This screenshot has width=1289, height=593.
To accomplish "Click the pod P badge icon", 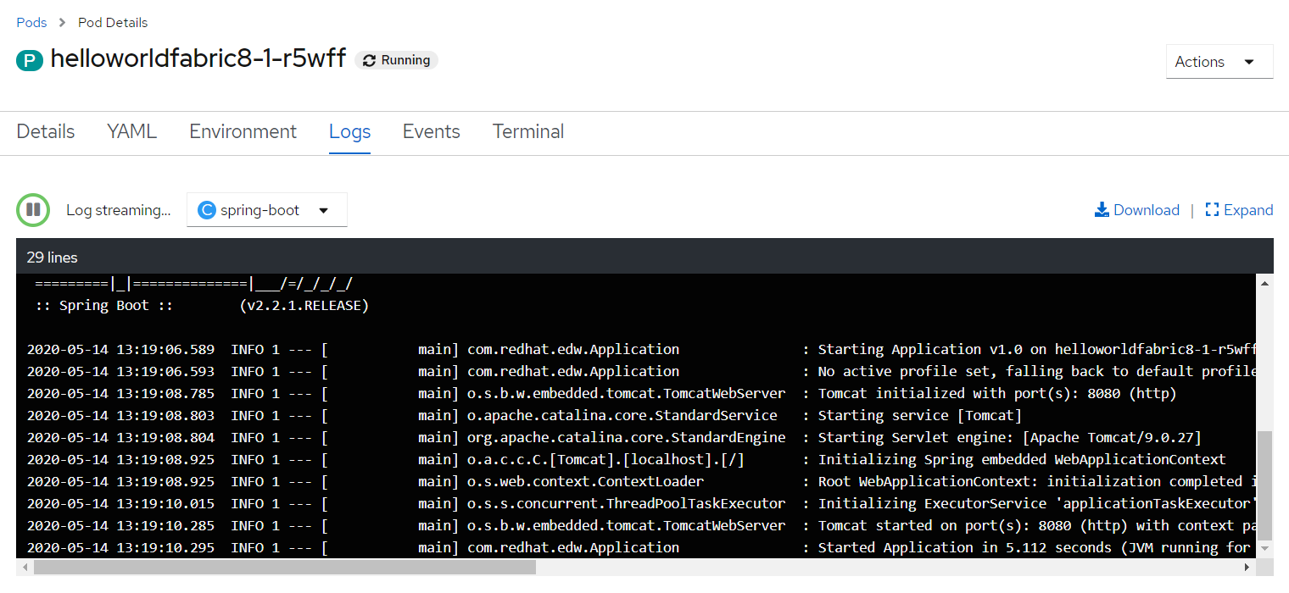I will click(30, 60).
